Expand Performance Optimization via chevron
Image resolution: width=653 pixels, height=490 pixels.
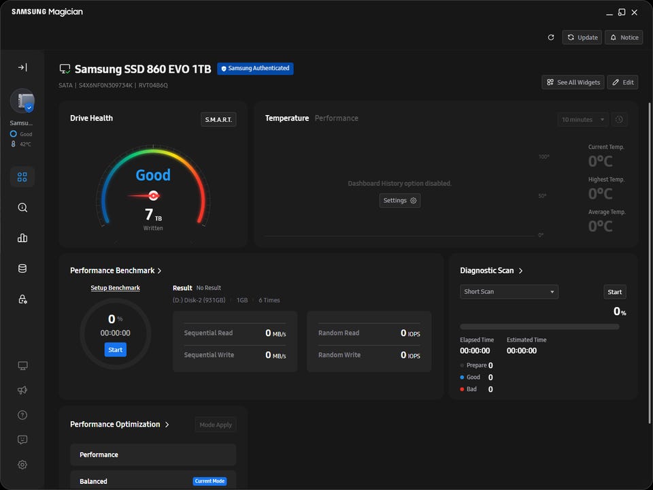(167, 425)
